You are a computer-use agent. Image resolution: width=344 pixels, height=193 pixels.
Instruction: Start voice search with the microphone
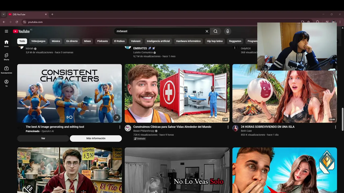click(x=228, y=31)
